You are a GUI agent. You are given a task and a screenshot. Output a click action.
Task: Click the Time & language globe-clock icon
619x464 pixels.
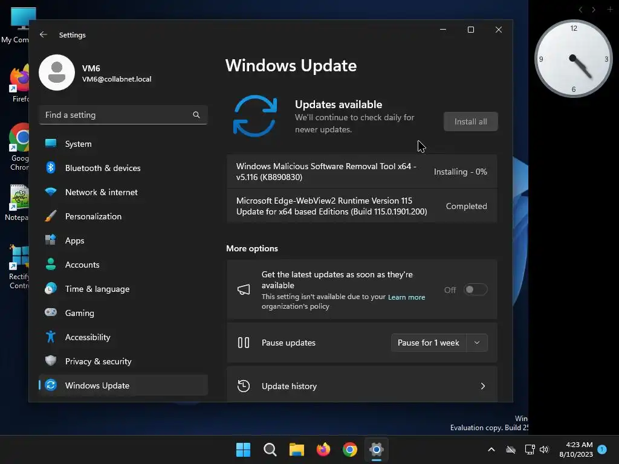pos(51,288)
